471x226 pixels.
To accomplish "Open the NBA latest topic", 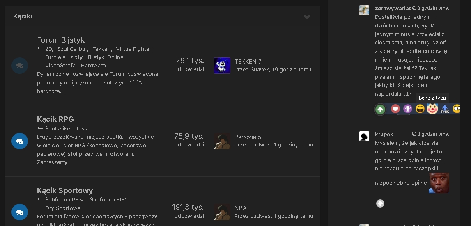I will click(240, 208).
